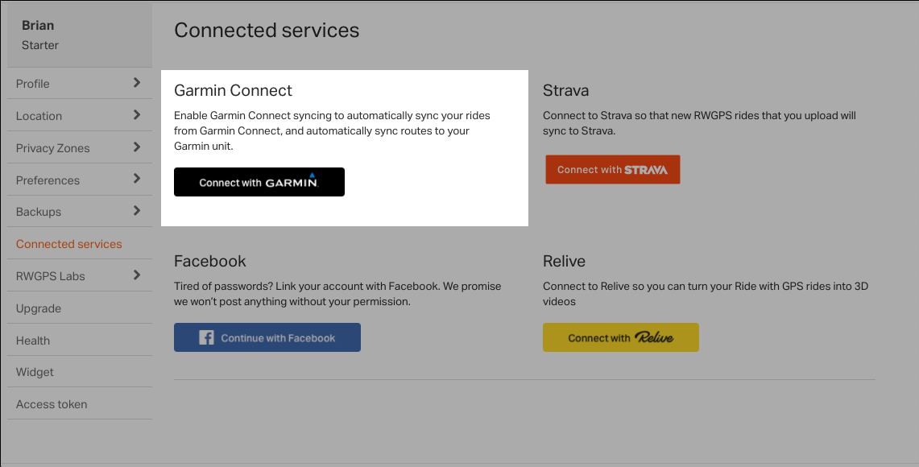Expand the Profile chevron arrow
The height and width of the screenshot is (467, 919).
(x=137, y=83)
